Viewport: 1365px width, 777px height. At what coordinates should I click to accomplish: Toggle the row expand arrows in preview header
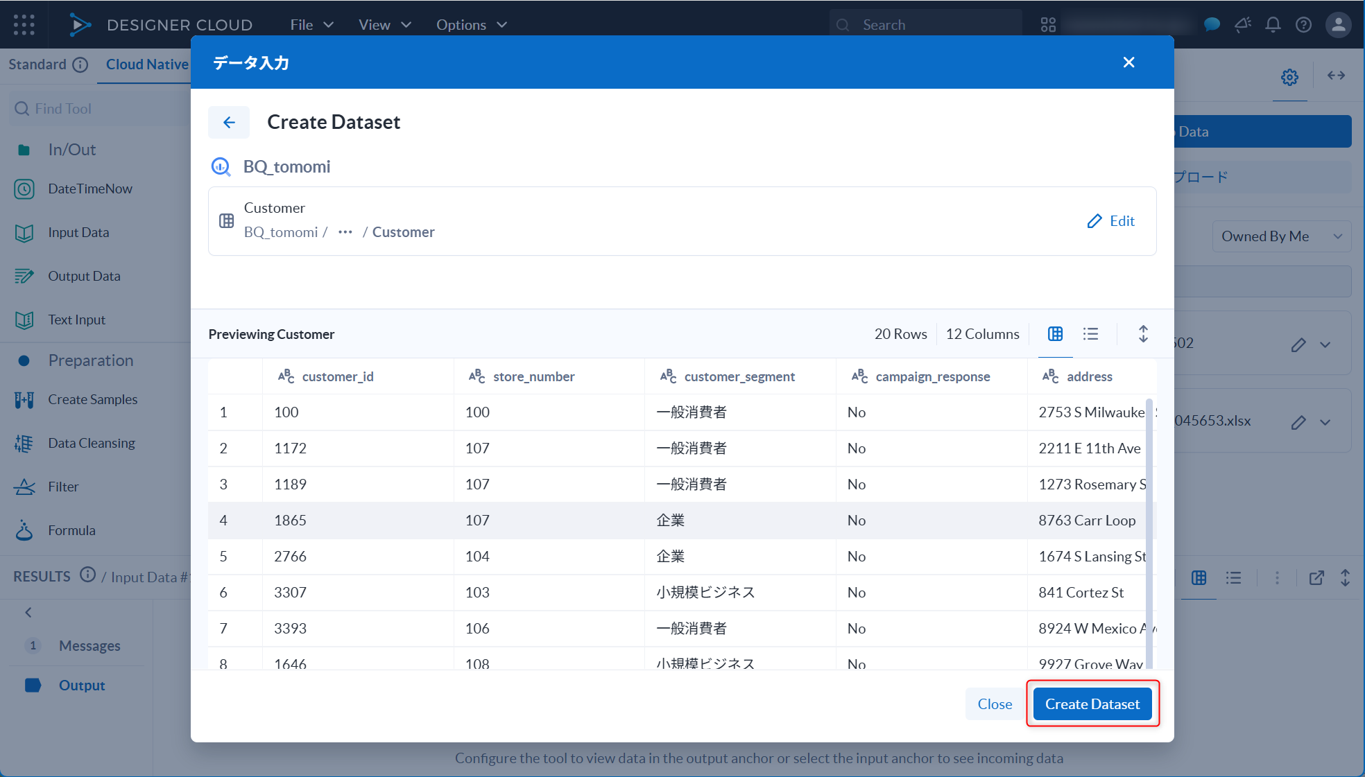pos(1144,333)
